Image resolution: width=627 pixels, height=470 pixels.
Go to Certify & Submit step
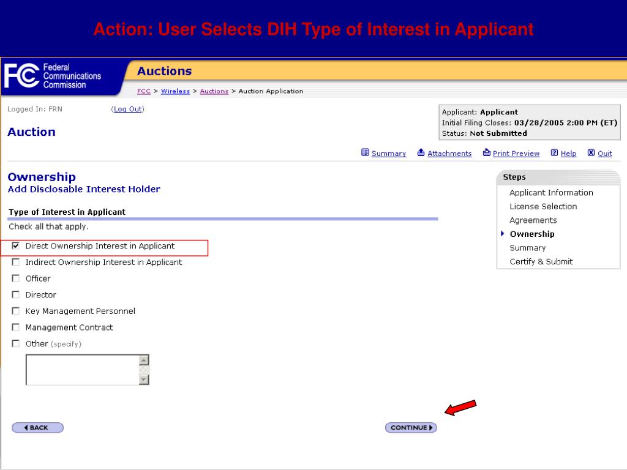point(541,262)
